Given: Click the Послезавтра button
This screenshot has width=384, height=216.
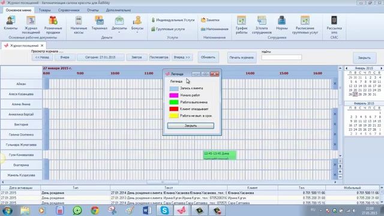Looking at the screenshot, I should pos(159,58).
